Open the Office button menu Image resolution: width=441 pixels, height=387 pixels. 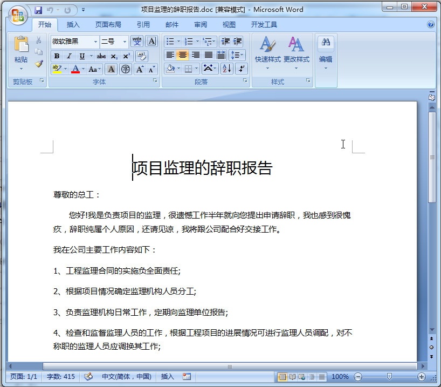(x=17, y=15)
